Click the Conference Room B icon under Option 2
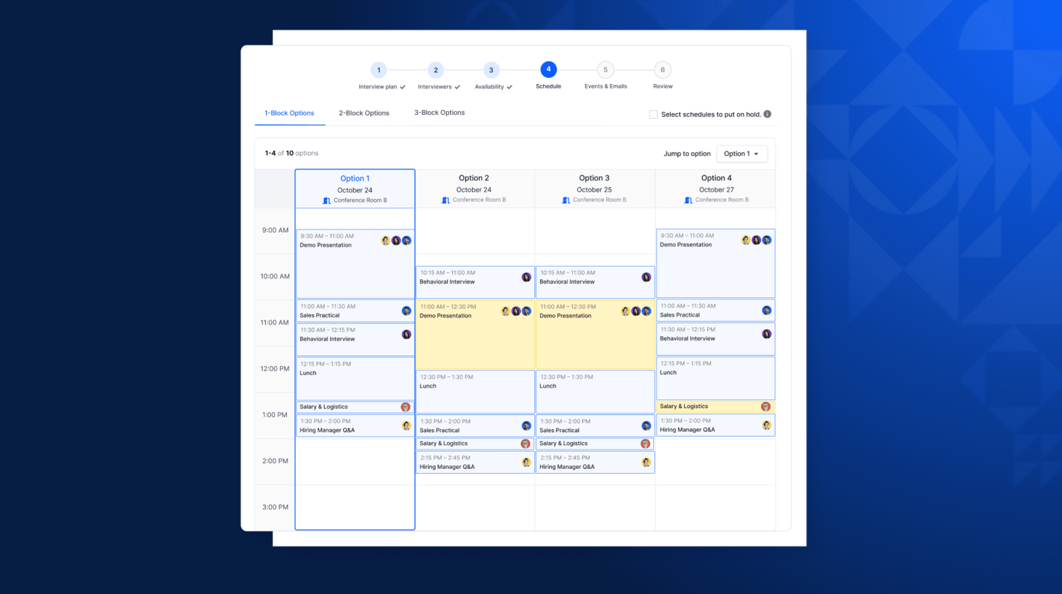The image size is (1062, 594). 445,200
